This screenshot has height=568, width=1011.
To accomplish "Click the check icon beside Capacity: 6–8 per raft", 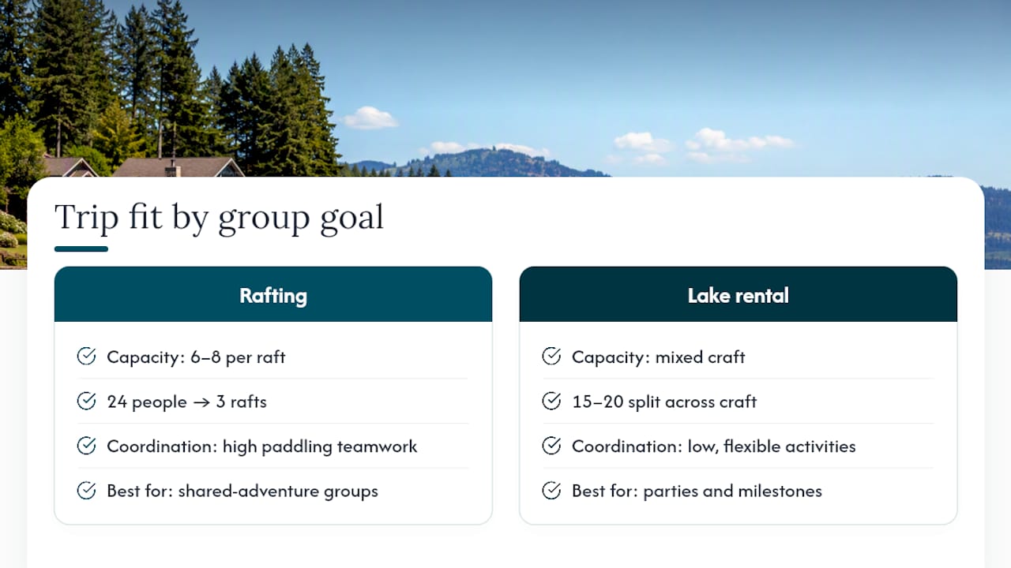I will [86, 357].
